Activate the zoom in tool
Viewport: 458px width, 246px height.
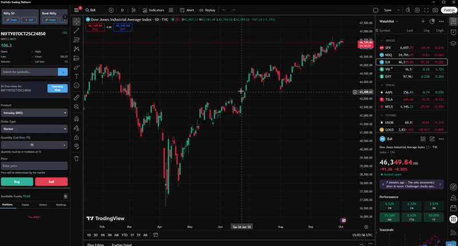click(x=77, y=106)
